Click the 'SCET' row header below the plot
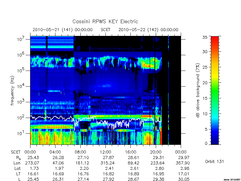241x181 pixels. 16,152
